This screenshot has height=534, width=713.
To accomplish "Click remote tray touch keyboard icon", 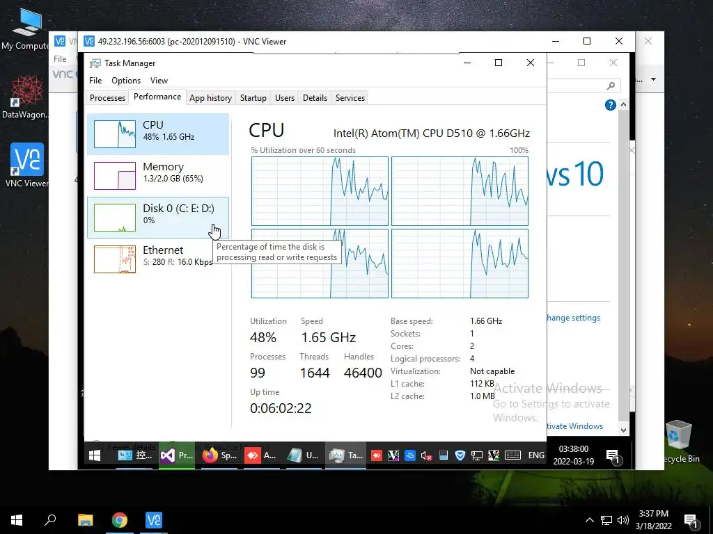I will [512, 455].
